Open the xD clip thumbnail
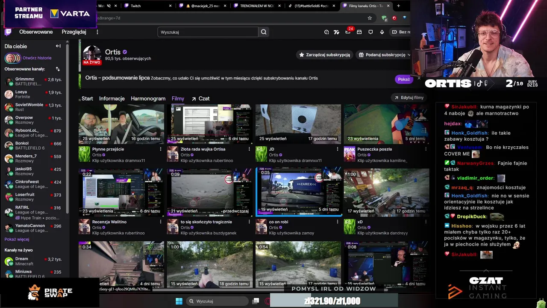This screenshot has width=547, height=308. [386, 192]
